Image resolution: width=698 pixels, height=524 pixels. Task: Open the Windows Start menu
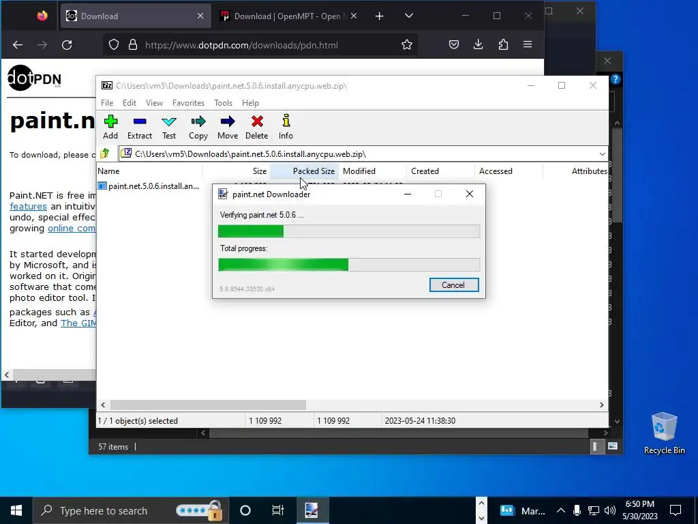tap(16, 510)
